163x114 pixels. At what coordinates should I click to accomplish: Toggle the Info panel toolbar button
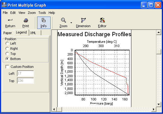coord(44,23)
